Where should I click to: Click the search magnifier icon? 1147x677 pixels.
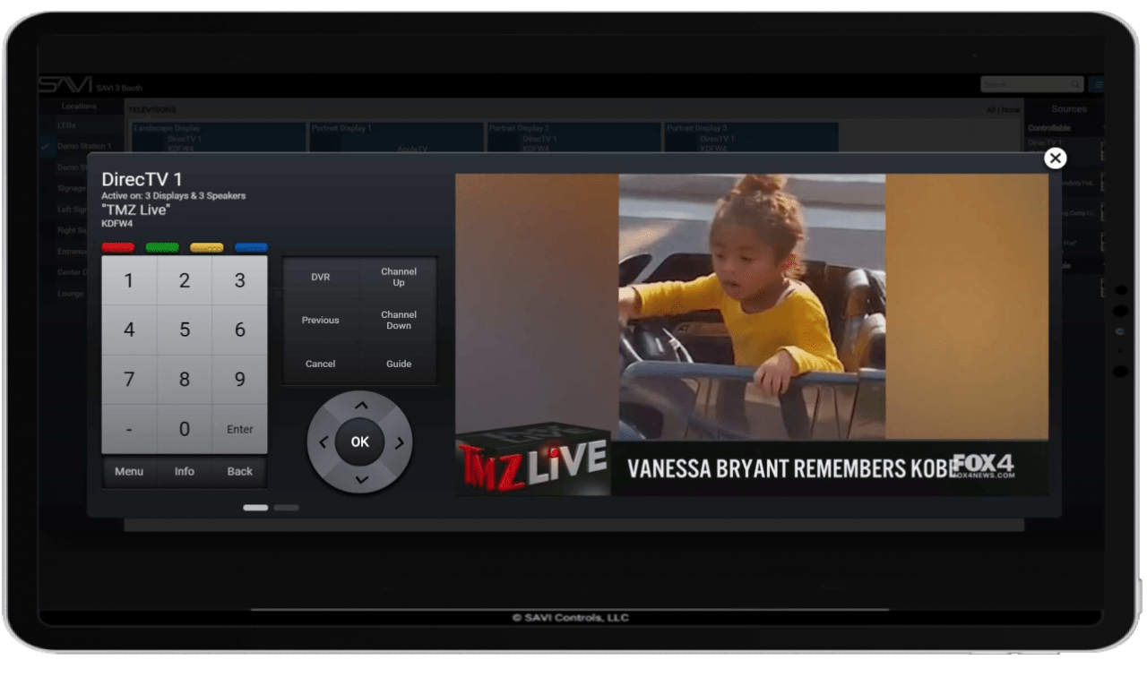click(x=1075, y=84)
